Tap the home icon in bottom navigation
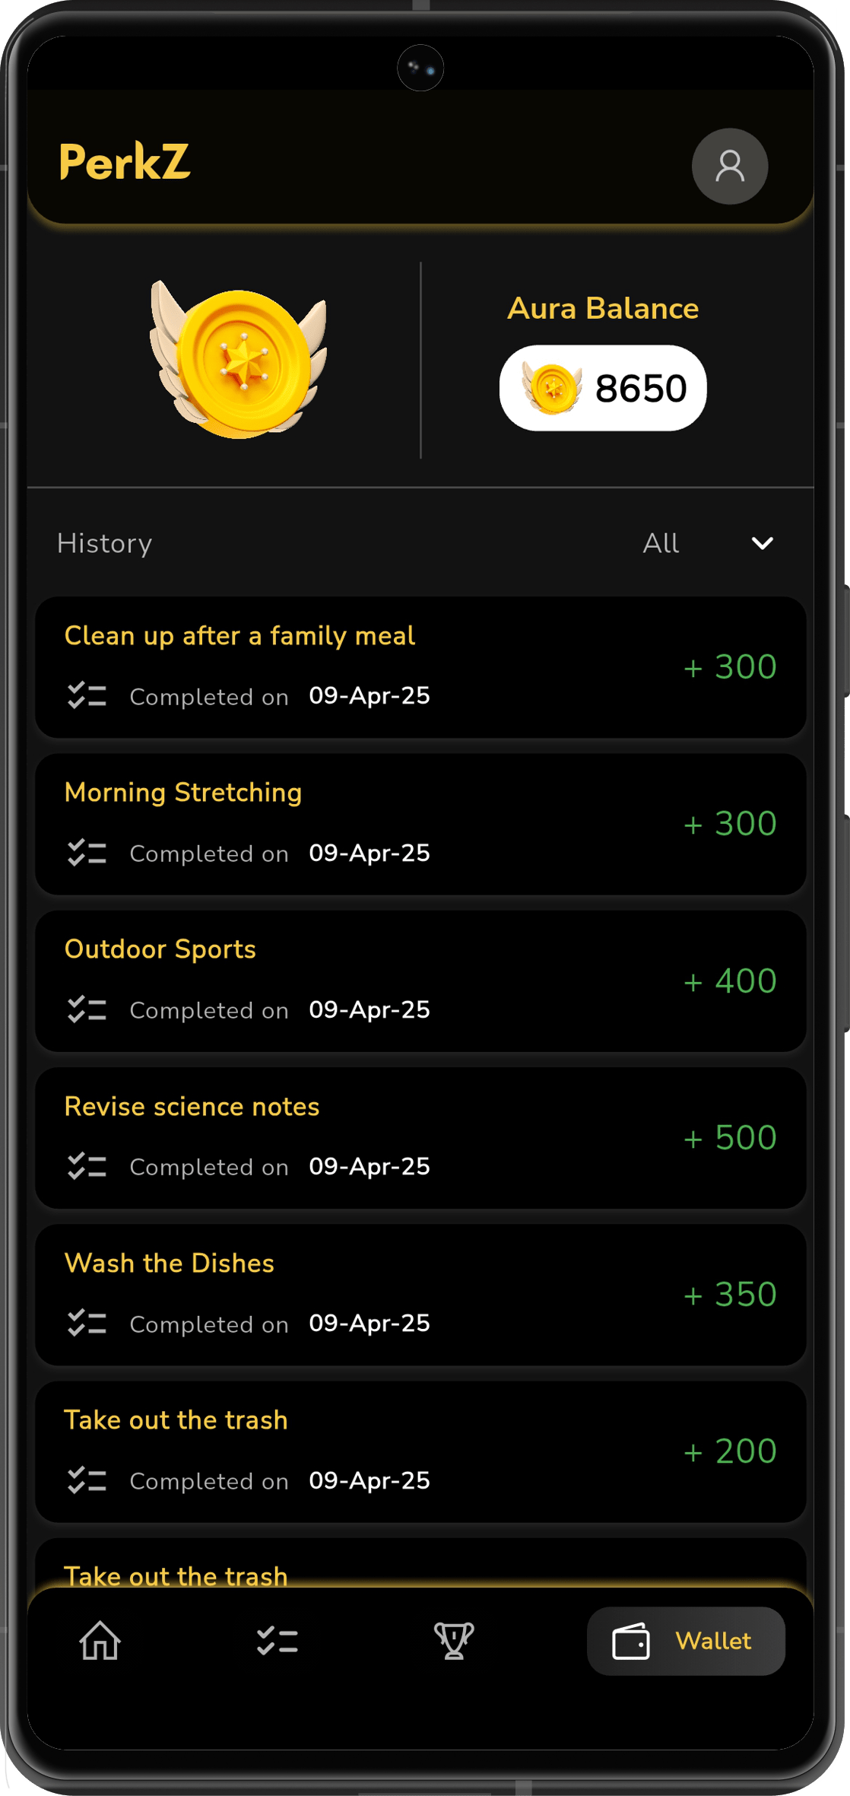Image resolution: width=850 pixels, height=1796 pixels. tap(100, 1640)
